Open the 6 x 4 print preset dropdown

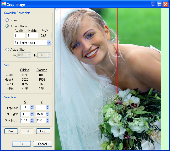49,43
